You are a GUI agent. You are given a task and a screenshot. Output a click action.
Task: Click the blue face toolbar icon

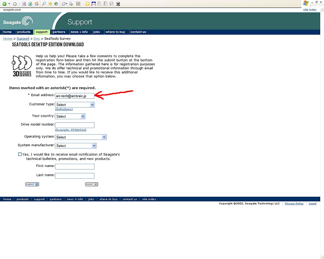coord(94,4)
